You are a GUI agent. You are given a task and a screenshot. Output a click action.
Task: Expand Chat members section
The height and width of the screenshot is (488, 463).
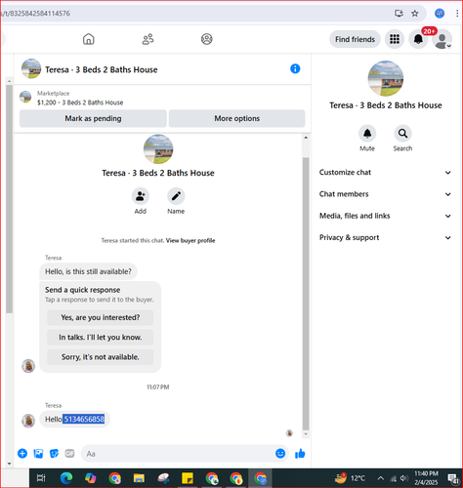(x=386, y=194)
